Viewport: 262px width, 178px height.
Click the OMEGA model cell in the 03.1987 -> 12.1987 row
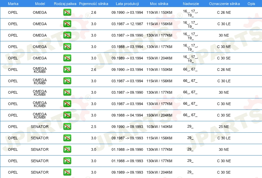tap(40, 24)
